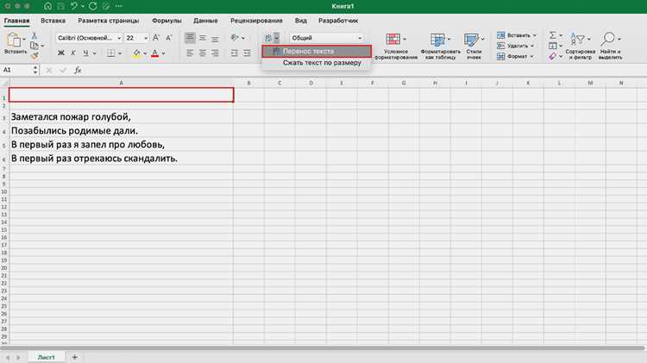Expand the borders options arrow
Screen dimensions: 647x363
click(x=120, y=53)
